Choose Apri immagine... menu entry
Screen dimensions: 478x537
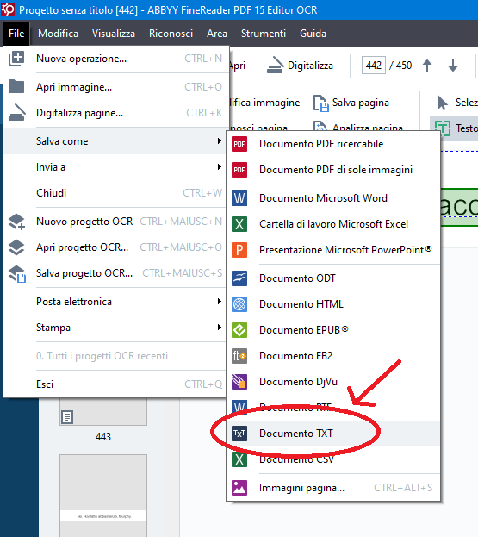(115, 87)
